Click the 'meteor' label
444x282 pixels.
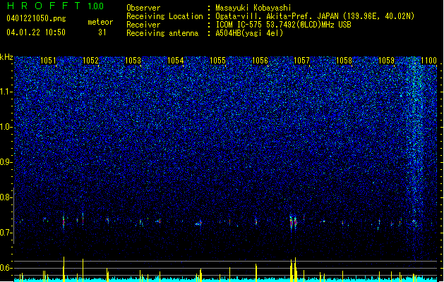tap(100, 22)
